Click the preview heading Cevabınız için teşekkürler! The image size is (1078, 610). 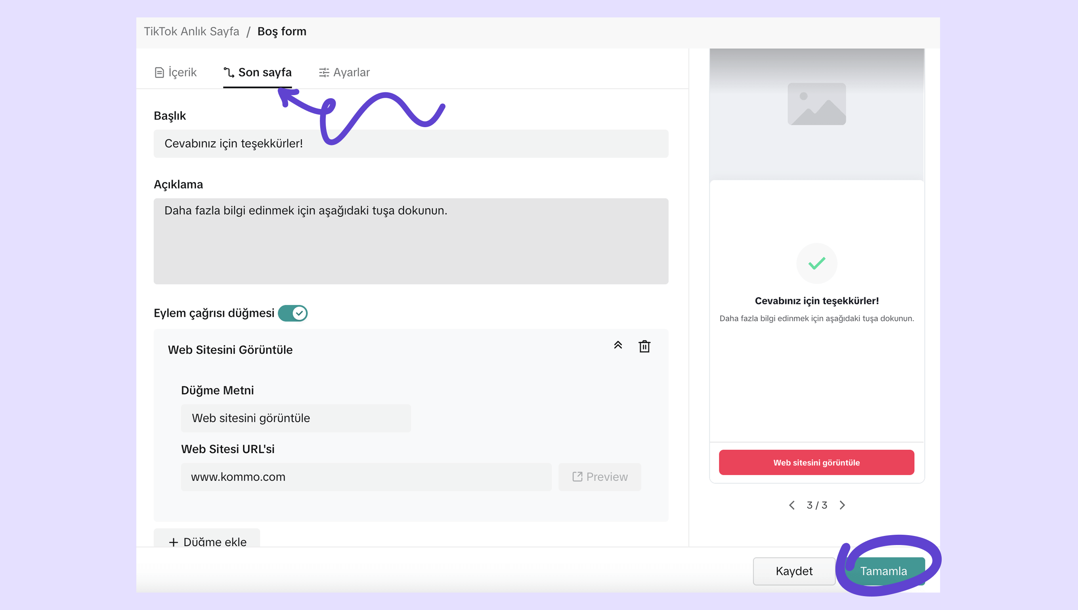tap(816, 301)
